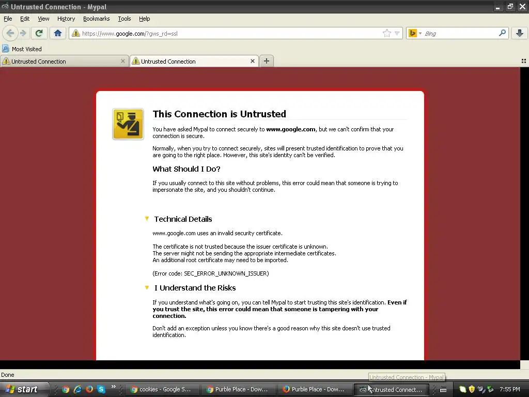
Task: Launch Skype from quick launch
Action: 101,389
